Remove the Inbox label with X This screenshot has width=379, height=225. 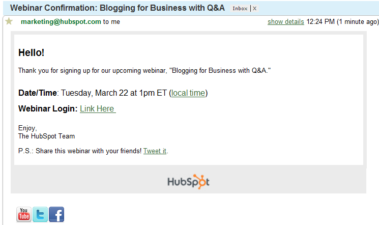pos(254,9)
